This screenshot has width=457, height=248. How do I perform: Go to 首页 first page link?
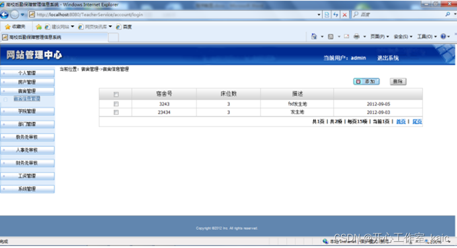(x=401, y=122)
